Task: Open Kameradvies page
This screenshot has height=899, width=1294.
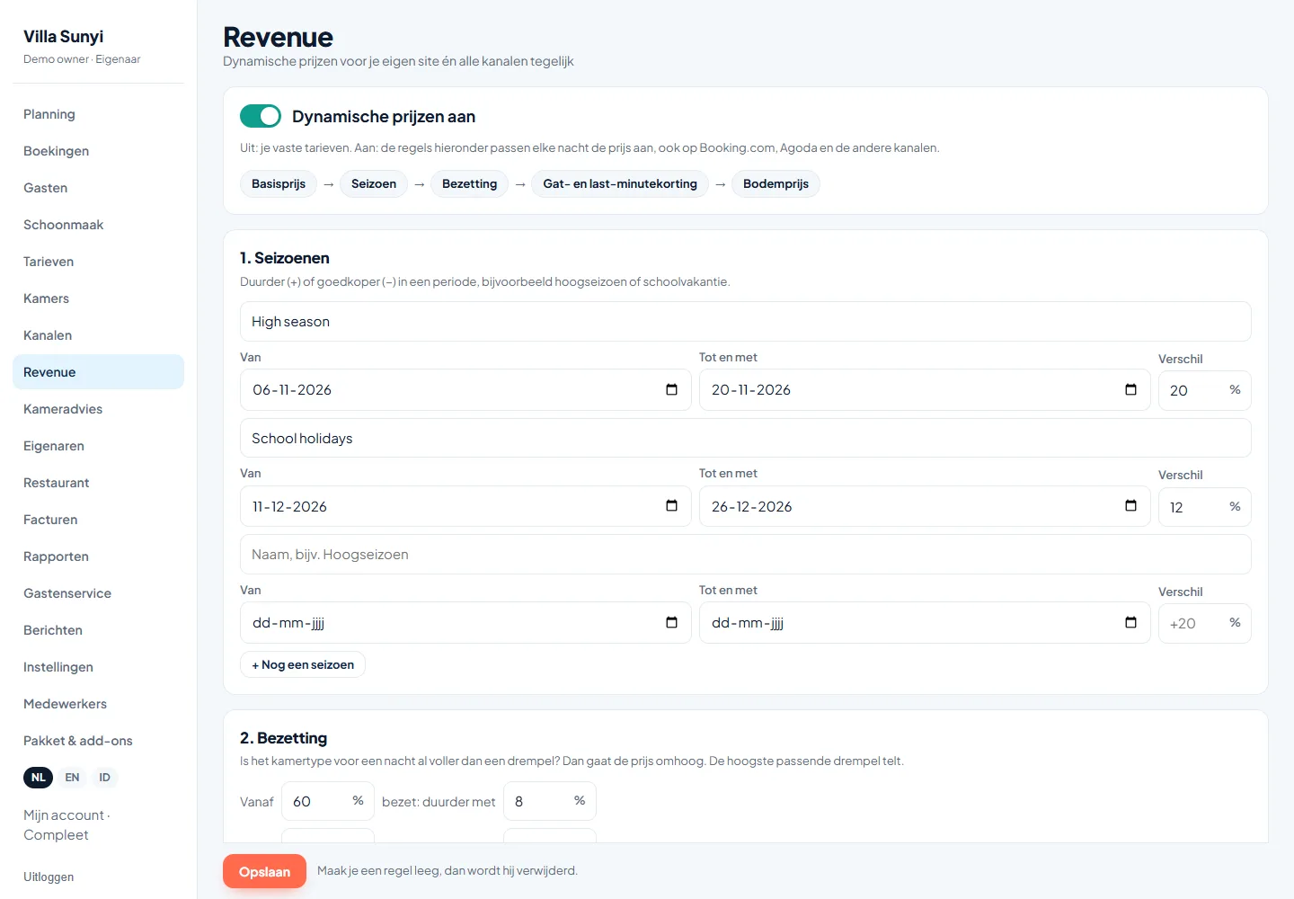Action: click(98, 409)
